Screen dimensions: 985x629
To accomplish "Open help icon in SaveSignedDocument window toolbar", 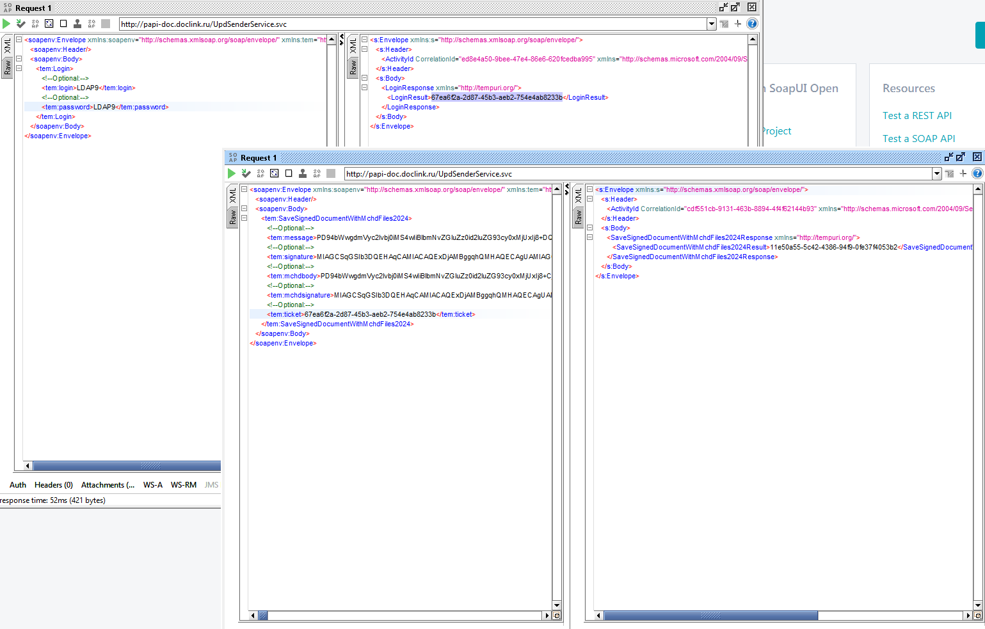I will click(977, 173).
